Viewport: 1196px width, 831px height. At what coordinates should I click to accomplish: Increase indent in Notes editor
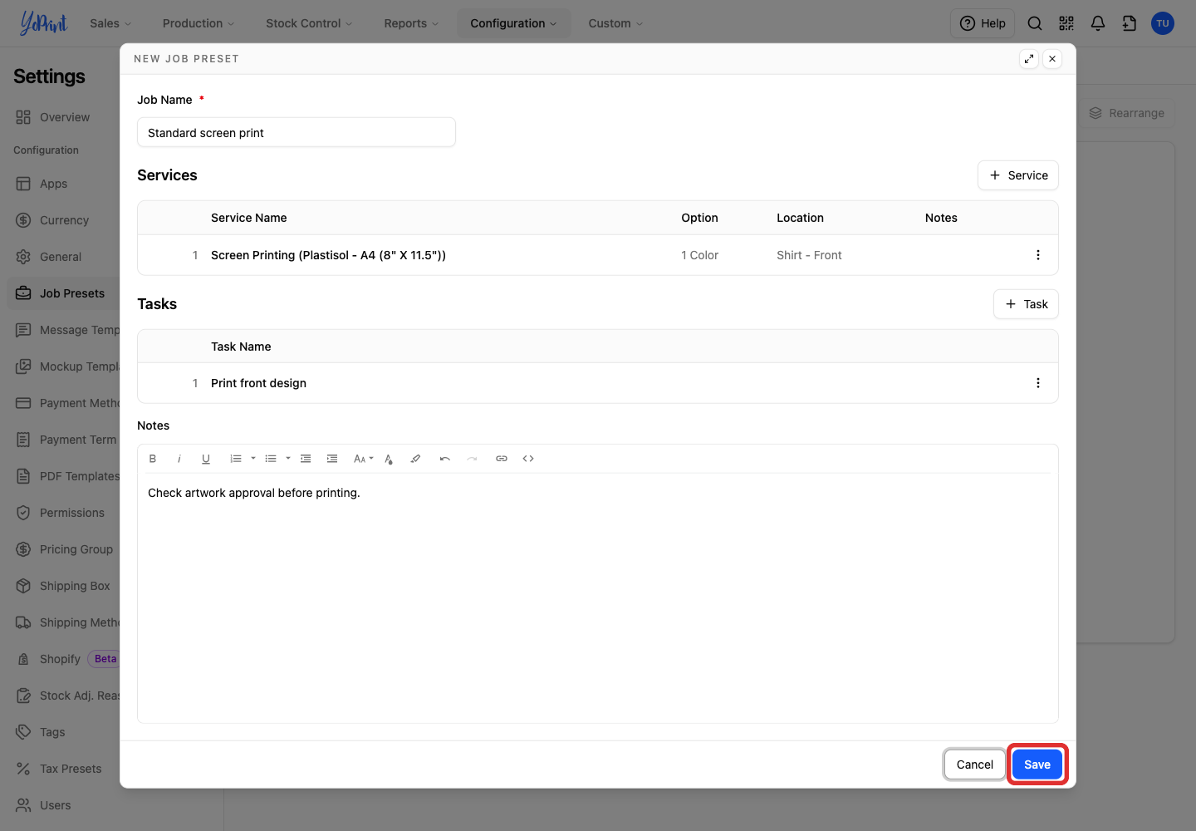point(332,459)
